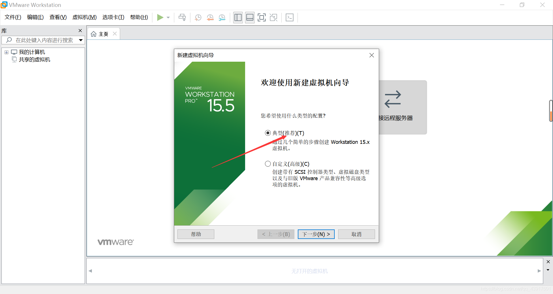Image resolution: width=553 pixels, height=294 pixels.
Task: Close the 新建虚拟机向导 dialog
Action: point(372,55)
